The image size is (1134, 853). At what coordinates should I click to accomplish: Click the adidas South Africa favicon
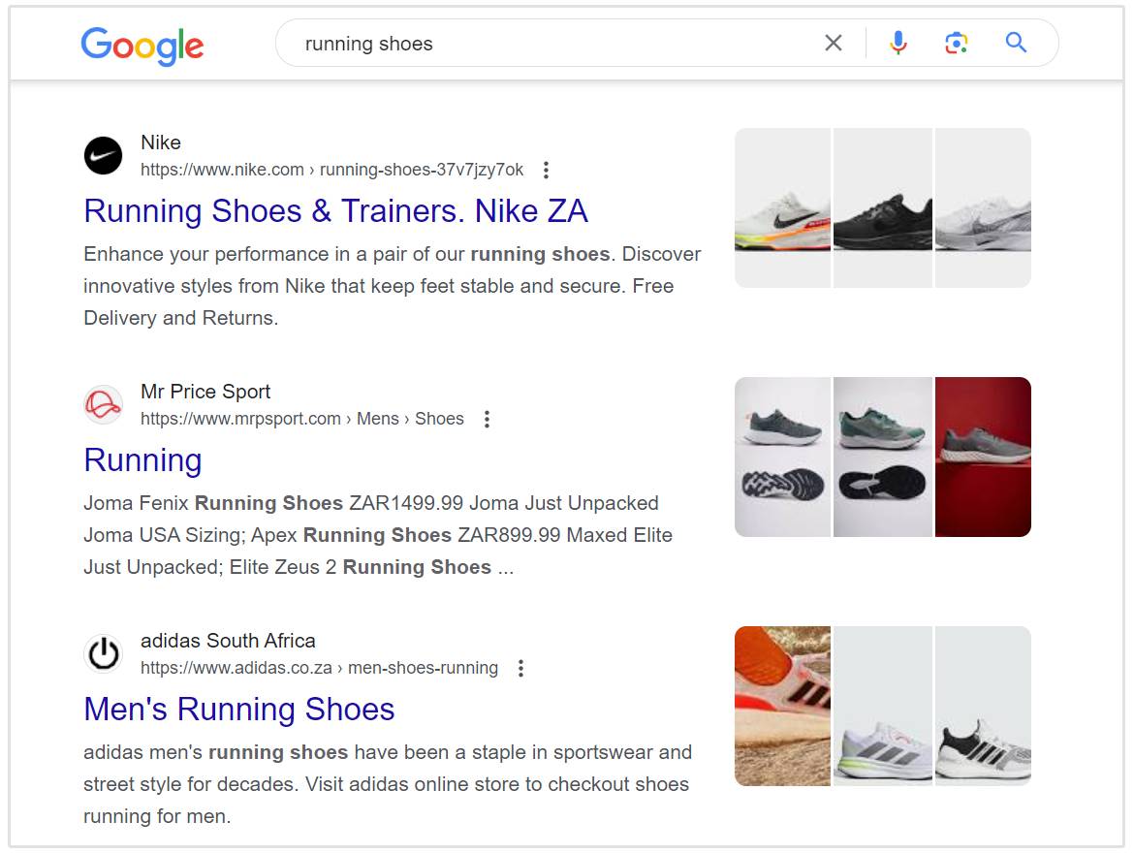103,654
